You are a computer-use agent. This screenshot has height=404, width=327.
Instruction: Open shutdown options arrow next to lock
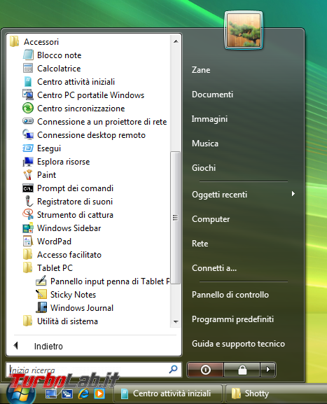[x=268, y=370]
